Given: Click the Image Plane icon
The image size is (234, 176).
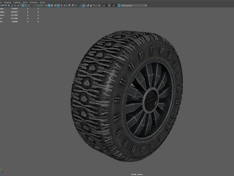Looking at the screenshot, I should tap(12, 5).
